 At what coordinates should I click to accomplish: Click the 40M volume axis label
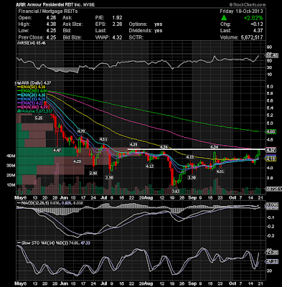11,156
